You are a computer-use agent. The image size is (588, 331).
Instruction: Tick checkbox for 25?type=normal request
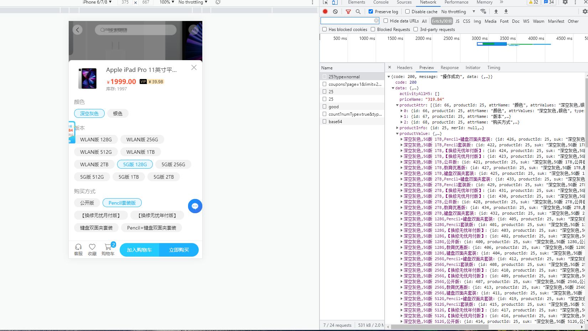click(x=324, y=77)
